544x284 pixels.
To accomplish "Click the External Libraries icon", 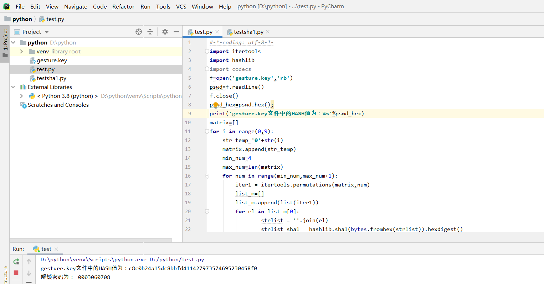I will tap(23, 87).
